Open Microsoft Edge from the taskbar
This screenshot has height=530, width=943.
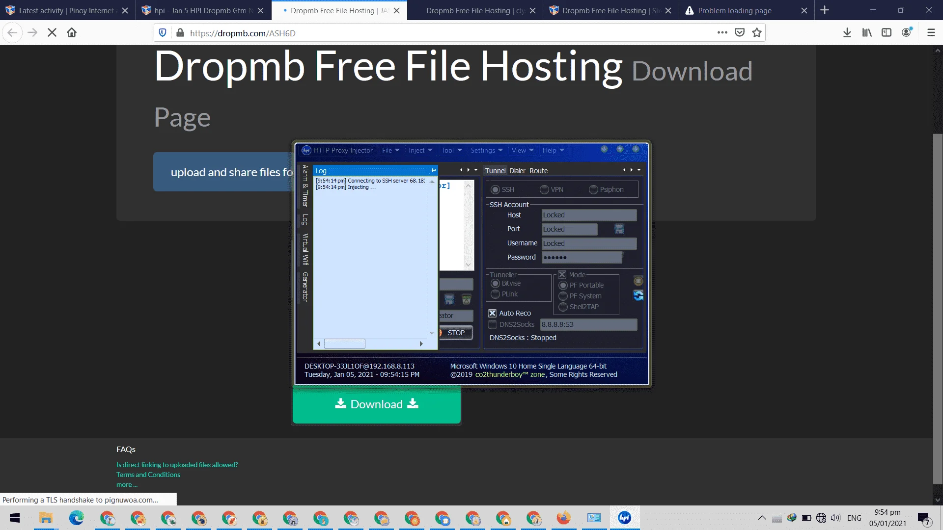[x=77, y=518]
